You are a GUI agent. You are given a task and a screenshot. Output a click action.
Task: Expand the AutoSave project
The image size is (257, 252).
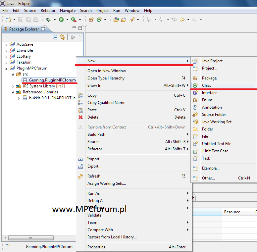(6, 45)
